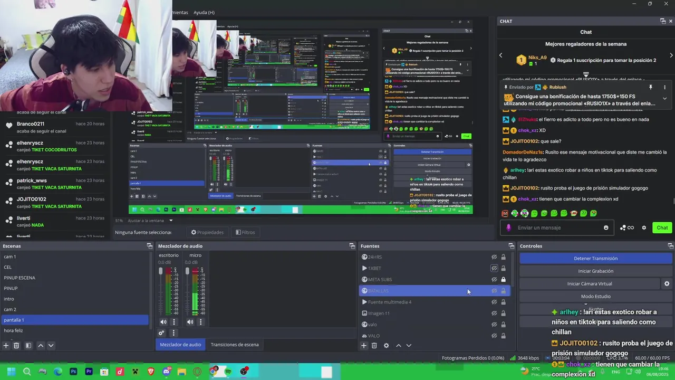The width and height of the screenshot is (675, 380).
Task: Move selected scene down
Action: (x=51, y=346)
